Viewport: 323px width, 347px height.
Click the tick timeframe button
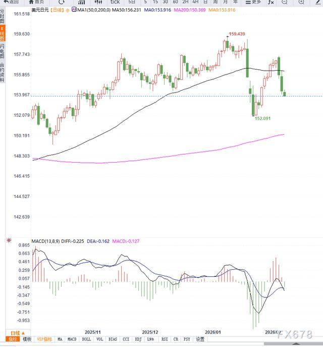coord(115,2)
